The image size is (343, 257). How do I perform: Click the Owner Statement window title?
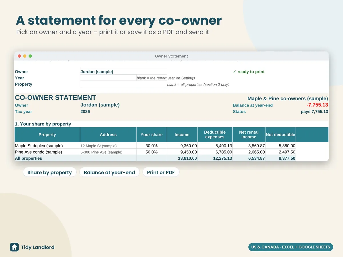point(171,56)
